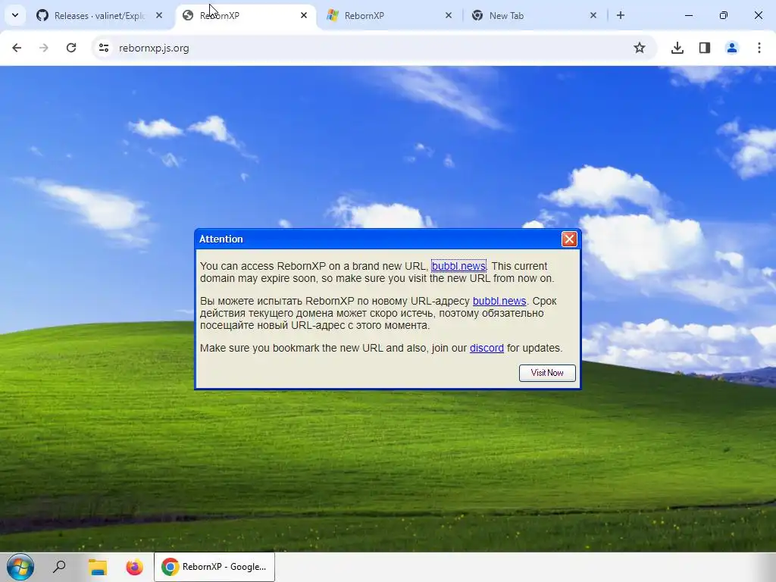Close the Releases valinet GitHub tab
This screenshot has height=582, width=776.
pyautogui.click(x=159, y=15)
